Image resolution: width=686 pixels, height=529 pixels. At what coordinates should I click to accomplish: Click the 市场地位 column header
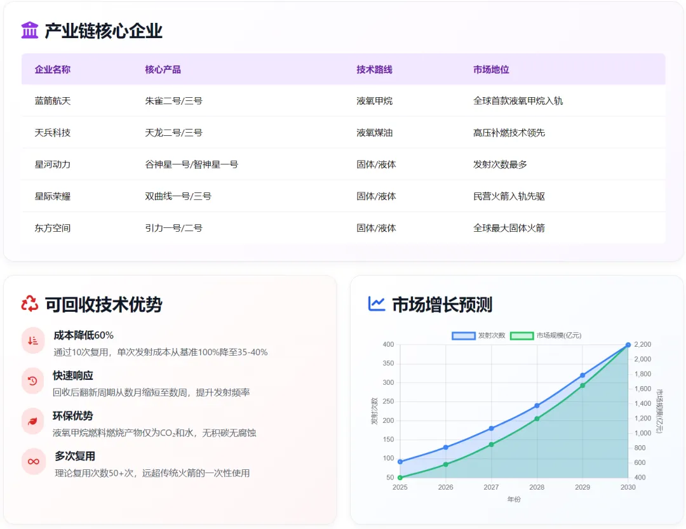pos(491,69)
